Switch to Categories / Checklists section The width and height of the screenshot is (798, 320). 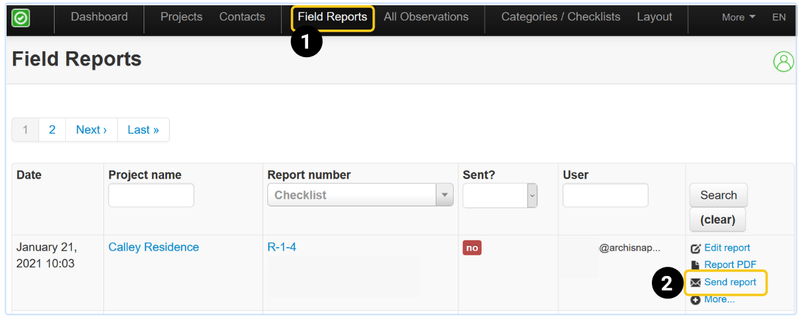pos(560,17)
